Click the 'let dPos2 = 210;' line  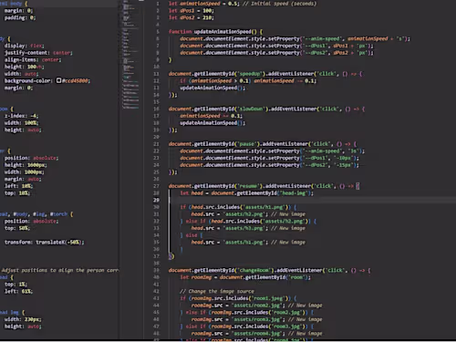[x=192, y=17]
